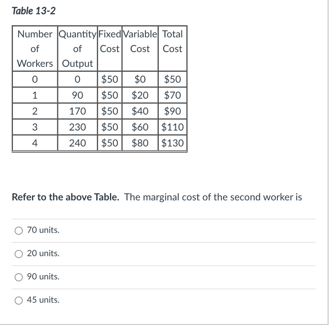Click the $60 variable cost cell
Viewport: 329px width, 326px height.
140,127
